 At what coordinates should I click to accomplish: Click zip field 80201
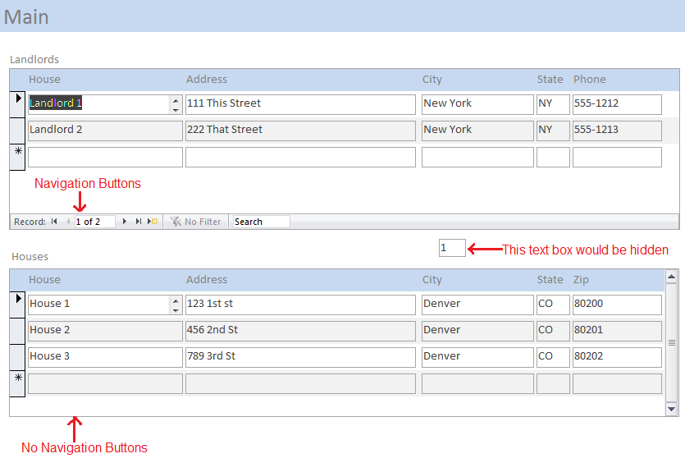617,331
